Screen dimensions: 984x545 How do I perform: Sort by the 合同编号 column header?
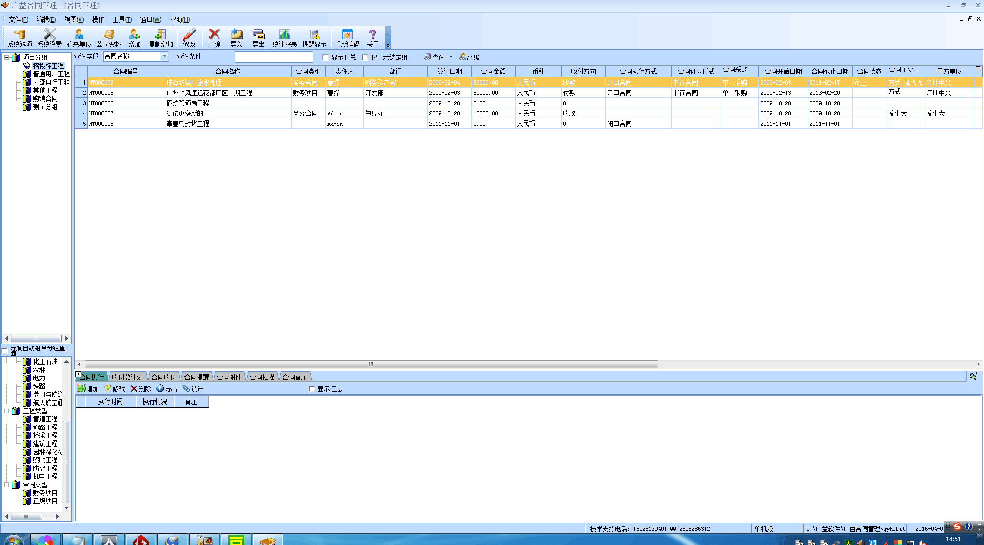coord(126,71)
